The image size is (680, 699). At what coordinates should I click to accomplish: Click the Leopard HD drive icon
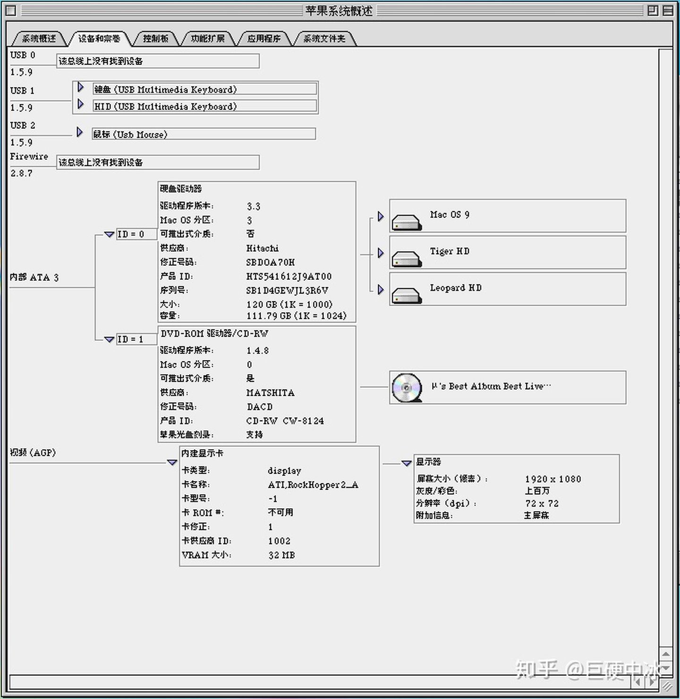407,295
